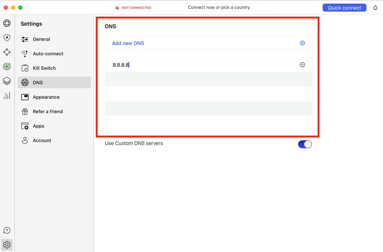This screenshot has width=383, height=252.
Task: Click the settings gear icon in sidebar
Action: 7,245
